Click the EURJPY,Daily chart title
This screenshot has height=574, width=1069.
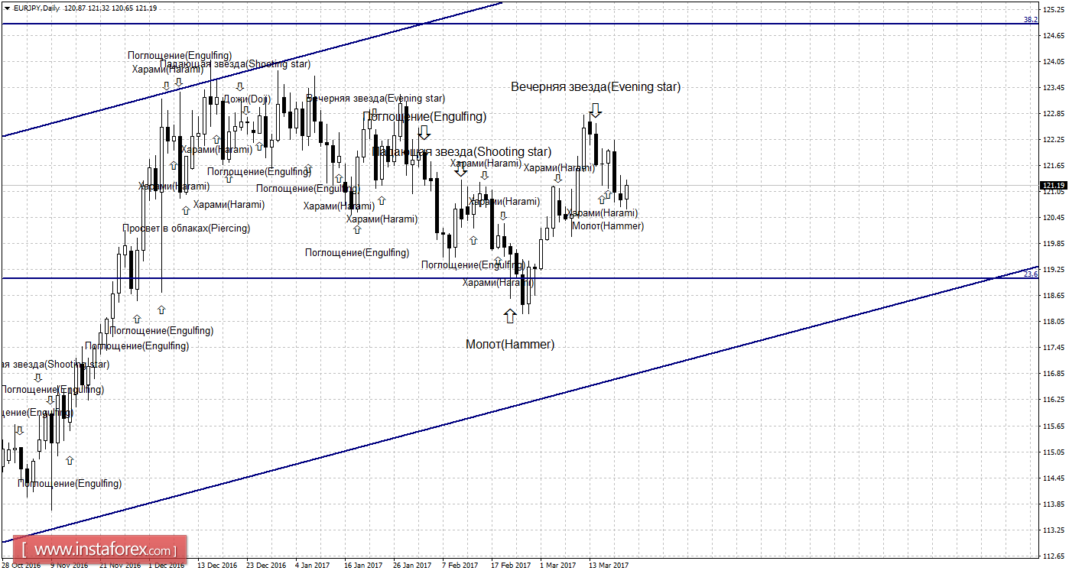[36, 8]
